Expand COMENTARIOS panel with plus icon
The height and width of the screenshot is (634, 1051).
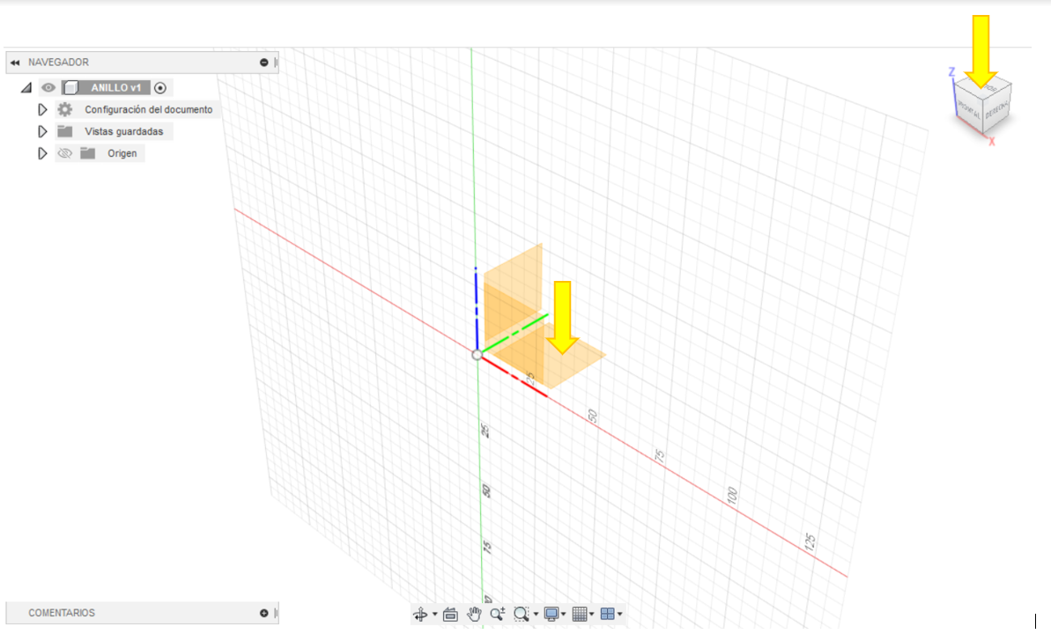(264, 613)
